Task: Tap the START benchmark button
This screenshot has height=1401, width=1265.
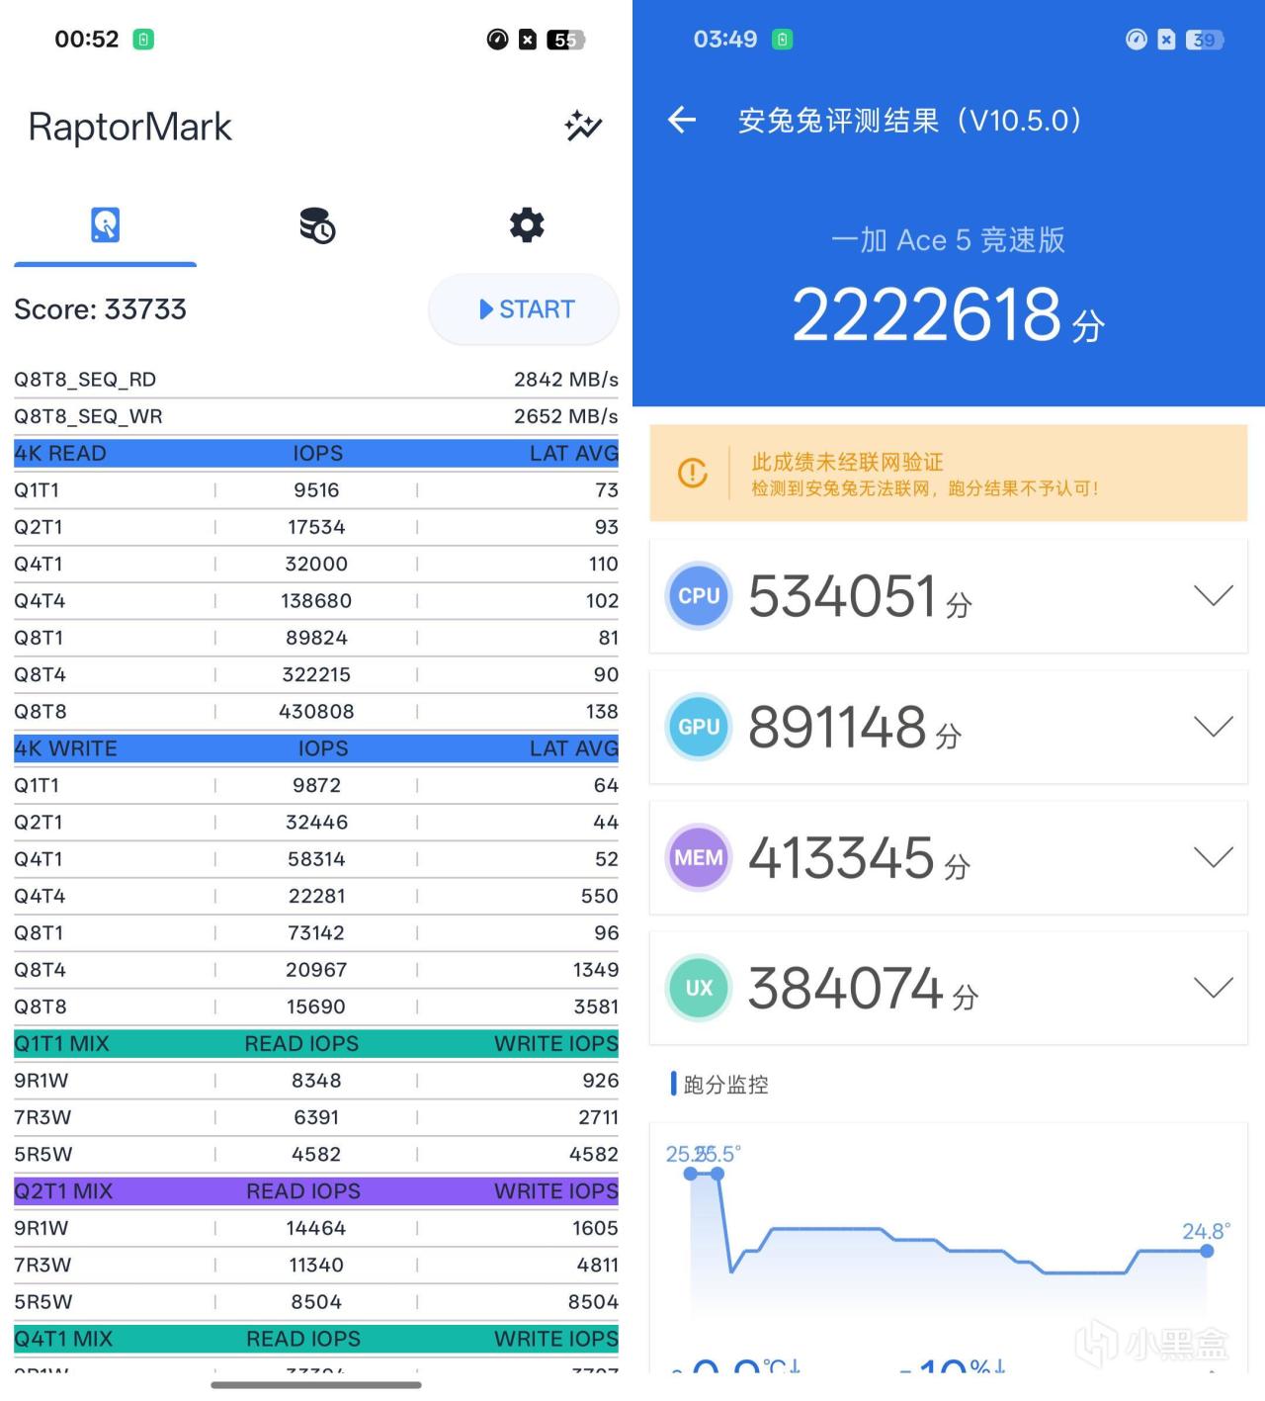Action: click(524, 309)
